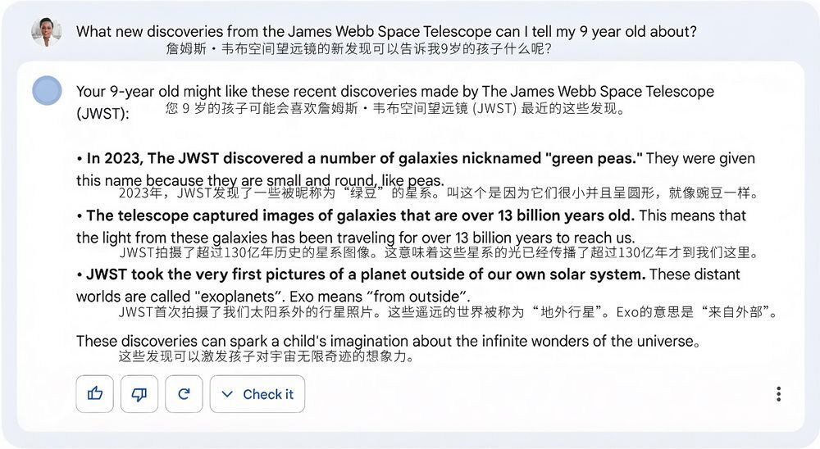Click the Chinese translation of the user's question

[358, 49]
